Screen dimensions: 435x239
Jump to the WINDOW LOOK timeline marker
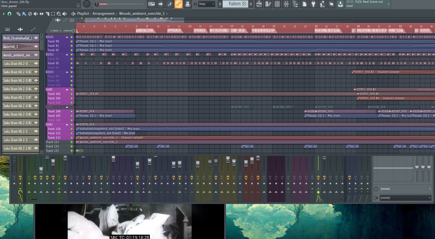(x=145, y=30)
